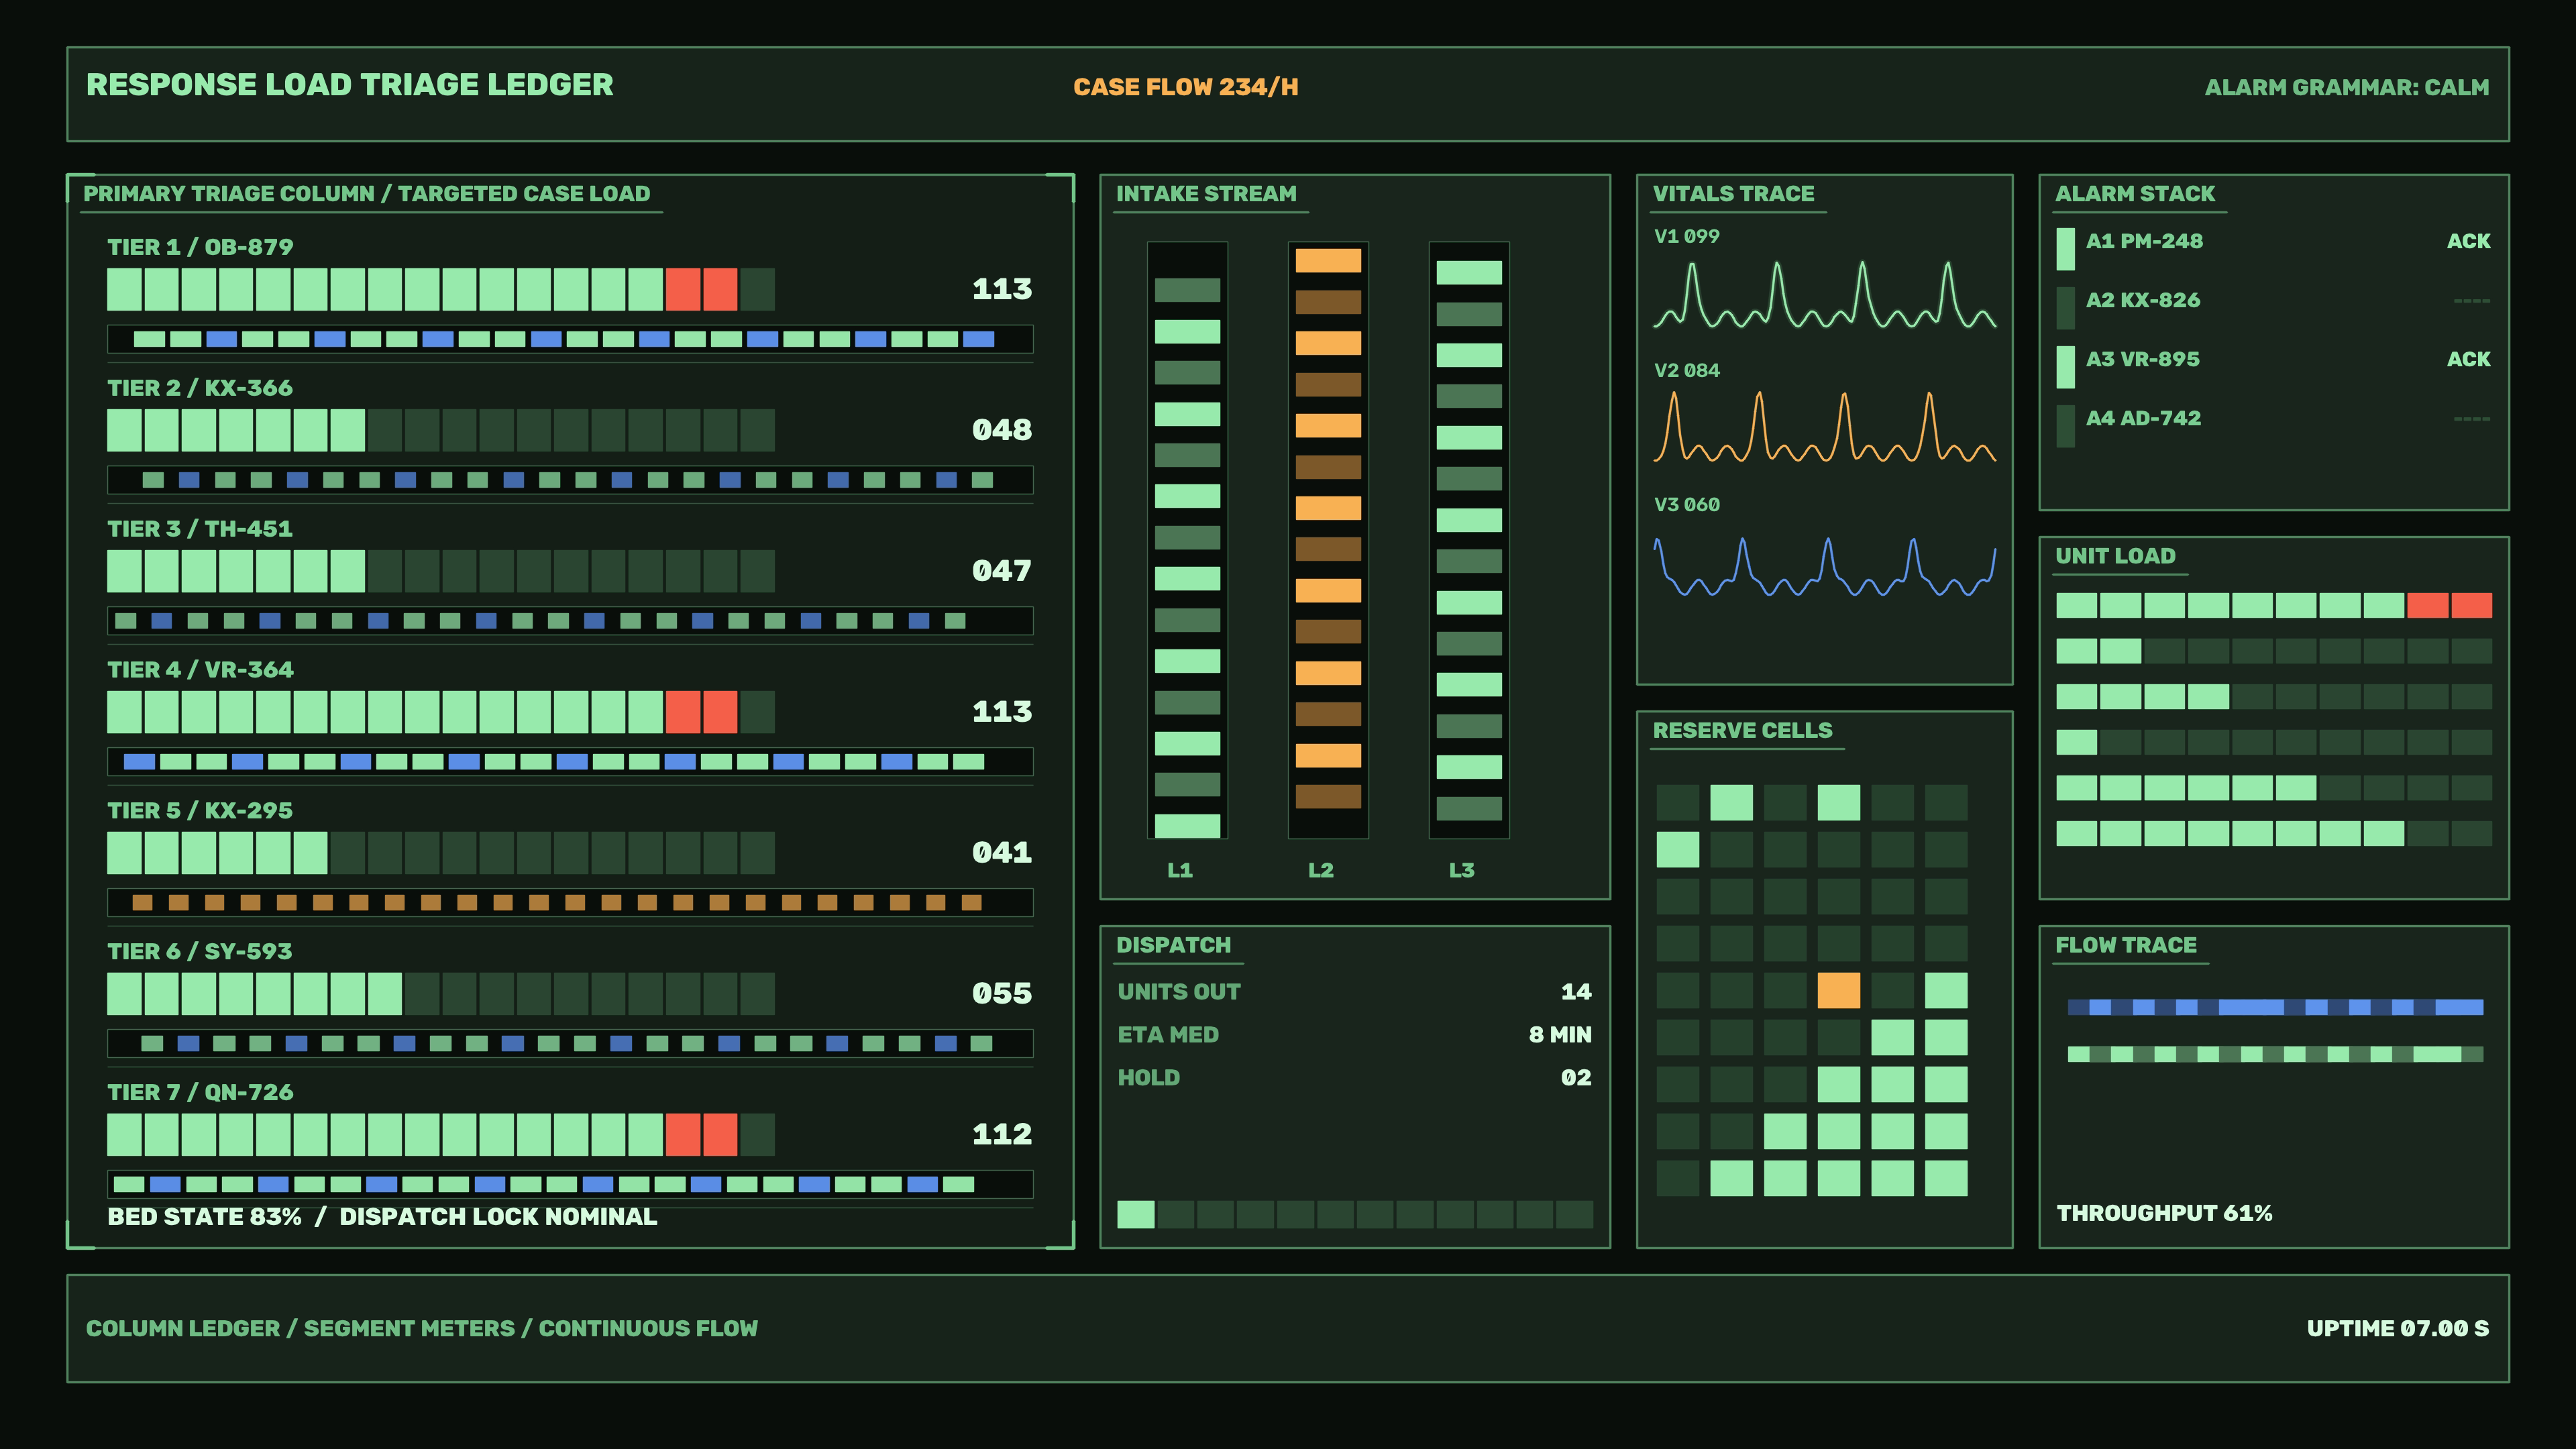Click the V1 099 green waveform trace

point(1824,295)
